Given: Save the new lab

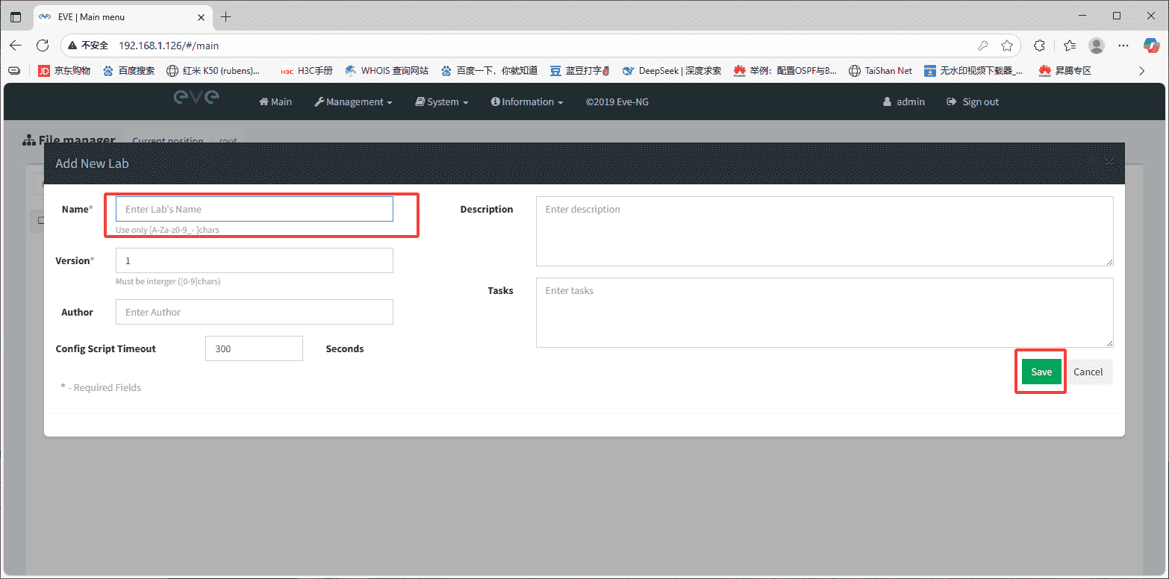Looking at the screenshot, I should 1041,372.
